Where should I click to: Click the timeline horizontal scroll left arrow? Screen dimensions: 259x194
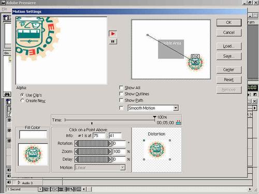[x=84, y=189]
